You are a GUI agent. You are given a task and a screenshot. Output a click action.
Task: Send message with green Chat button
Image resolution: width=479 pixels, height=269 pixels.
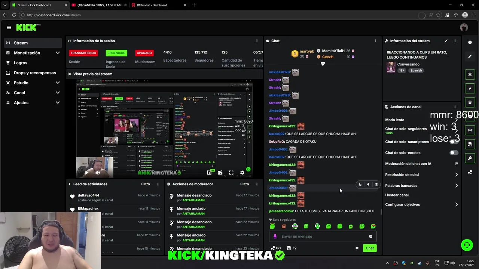pyautogui.click(x=370, y=248)
